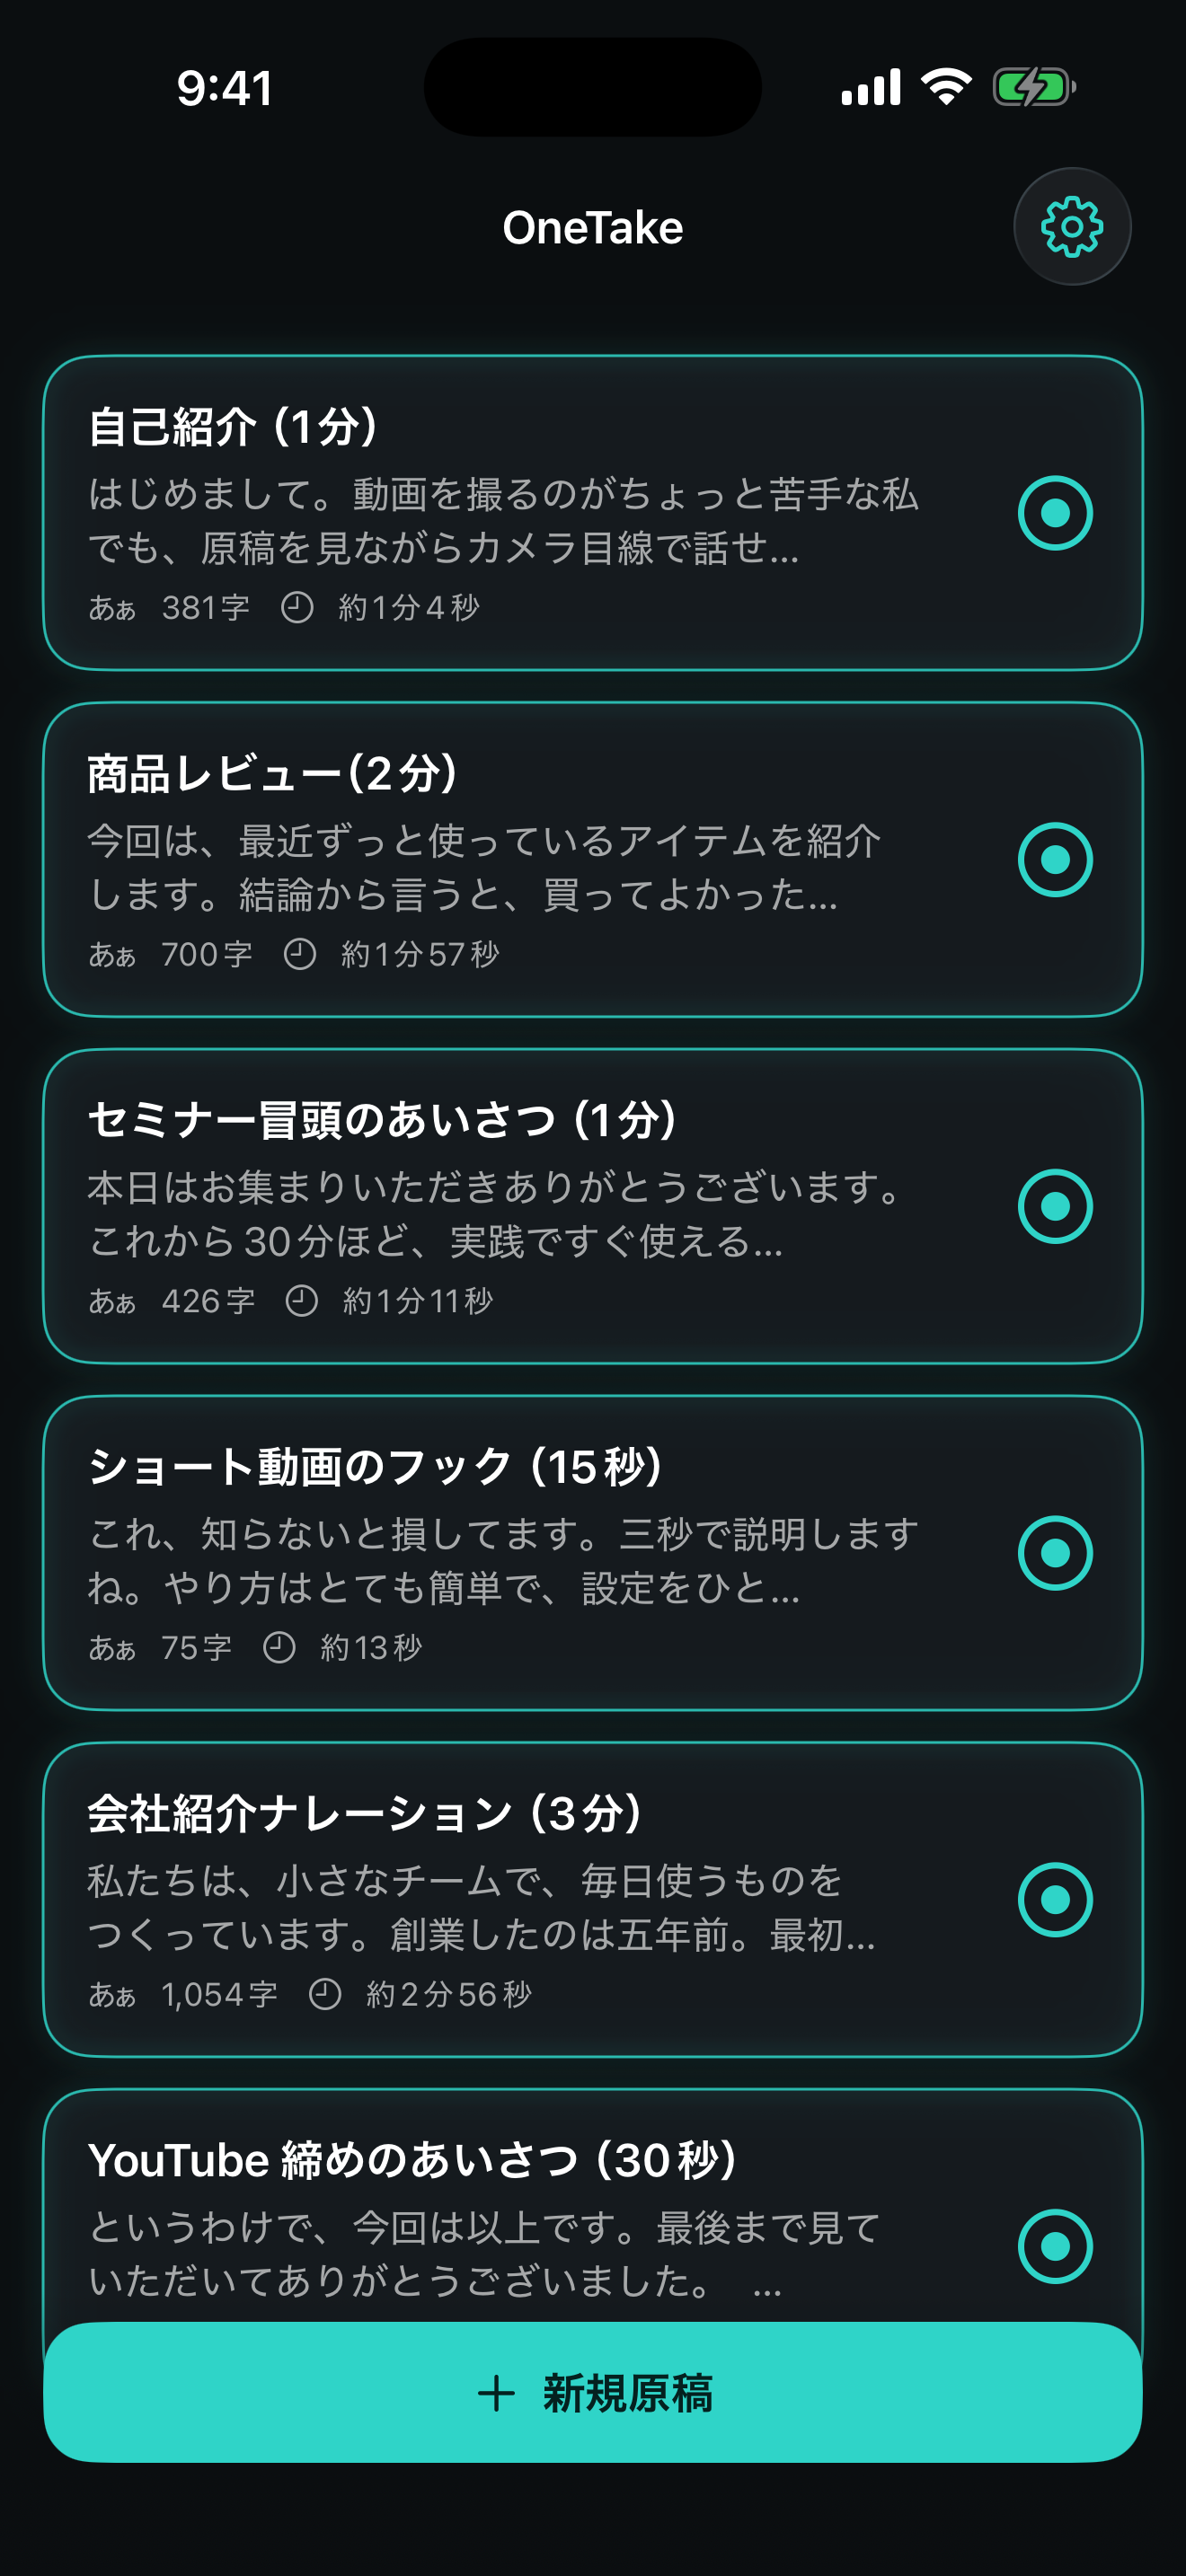Open 会社紹介ナレーション (3分) script title
The height and width of the screenshot is (2576, 1186).
tap(365, 1814)
